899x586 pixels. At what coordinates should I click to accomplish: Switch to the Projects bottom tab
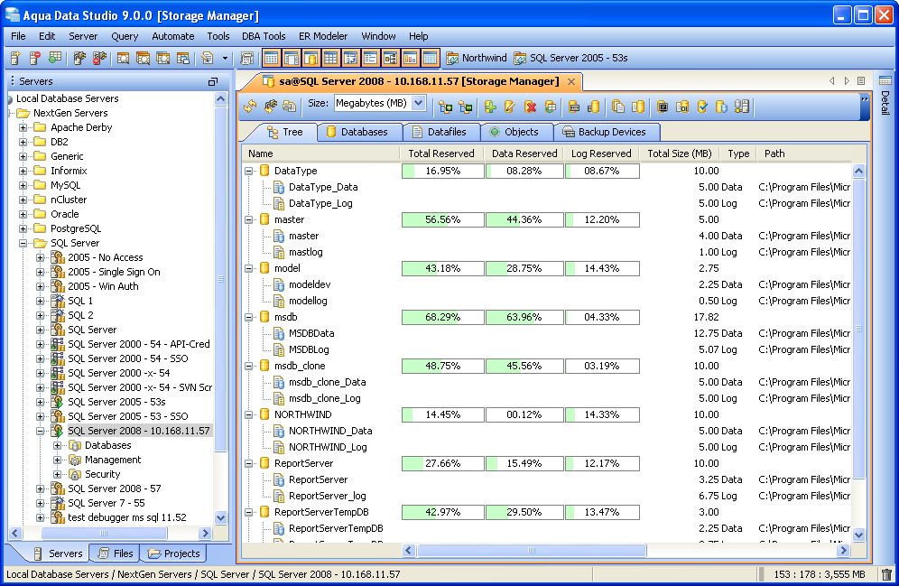pos(174,553)
